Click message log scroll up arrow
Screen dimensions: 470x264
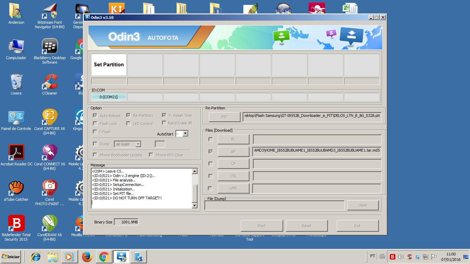[194, 171]
